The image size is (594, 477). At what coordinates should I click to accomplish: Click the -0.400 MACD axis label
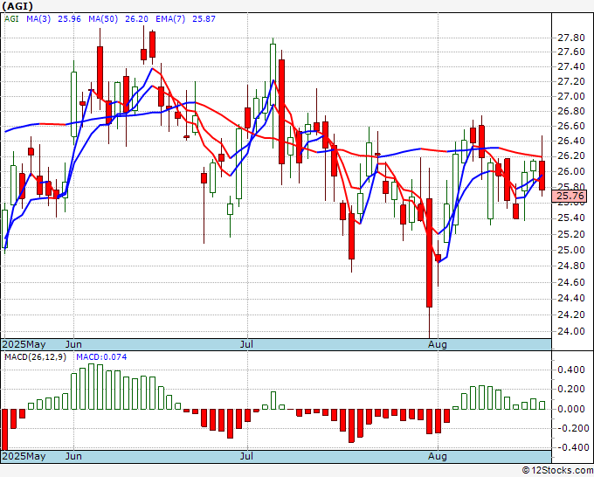click(x=571, y=447)
